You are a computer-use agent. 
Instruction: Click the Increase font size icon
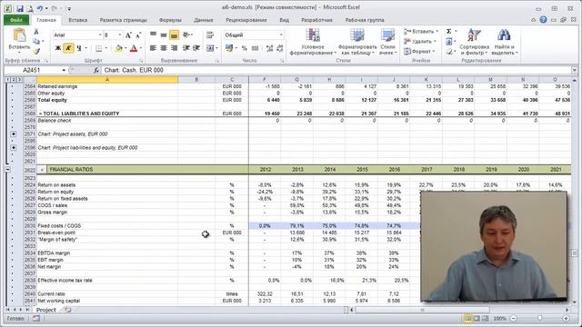click(128, 35)
